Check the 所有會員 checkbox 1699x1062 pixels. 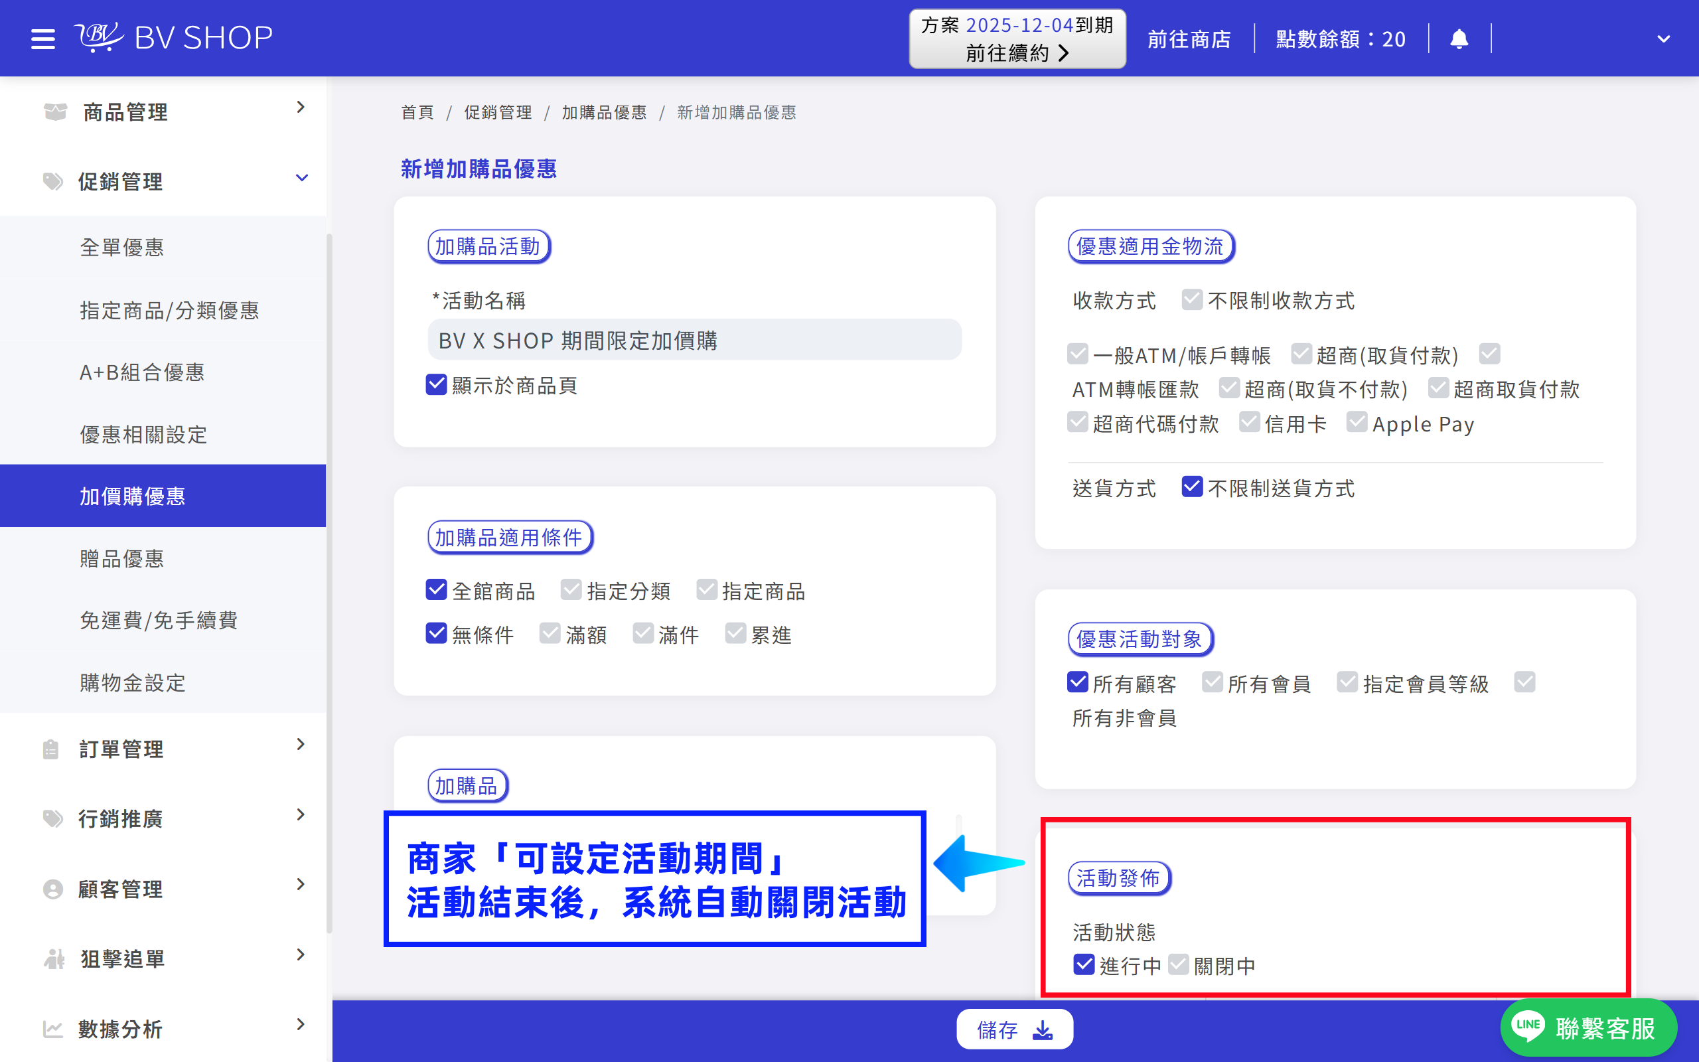(1212, 681)
